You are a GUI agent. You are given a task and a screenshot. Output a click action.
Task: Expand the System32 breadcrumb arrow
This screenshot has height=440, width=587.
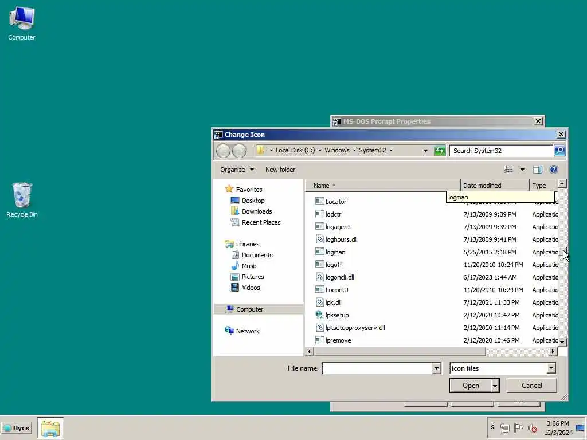pyautogui.click(x=391, y=151)
